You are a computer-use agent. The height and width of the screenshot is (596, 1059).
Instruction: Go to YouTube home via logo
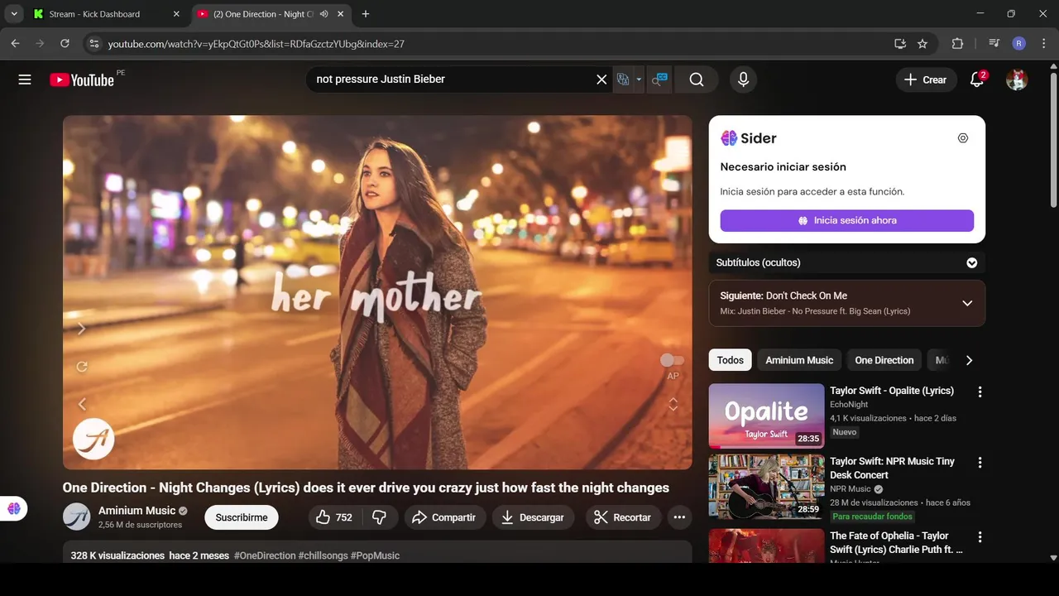(x=81, y=79)
